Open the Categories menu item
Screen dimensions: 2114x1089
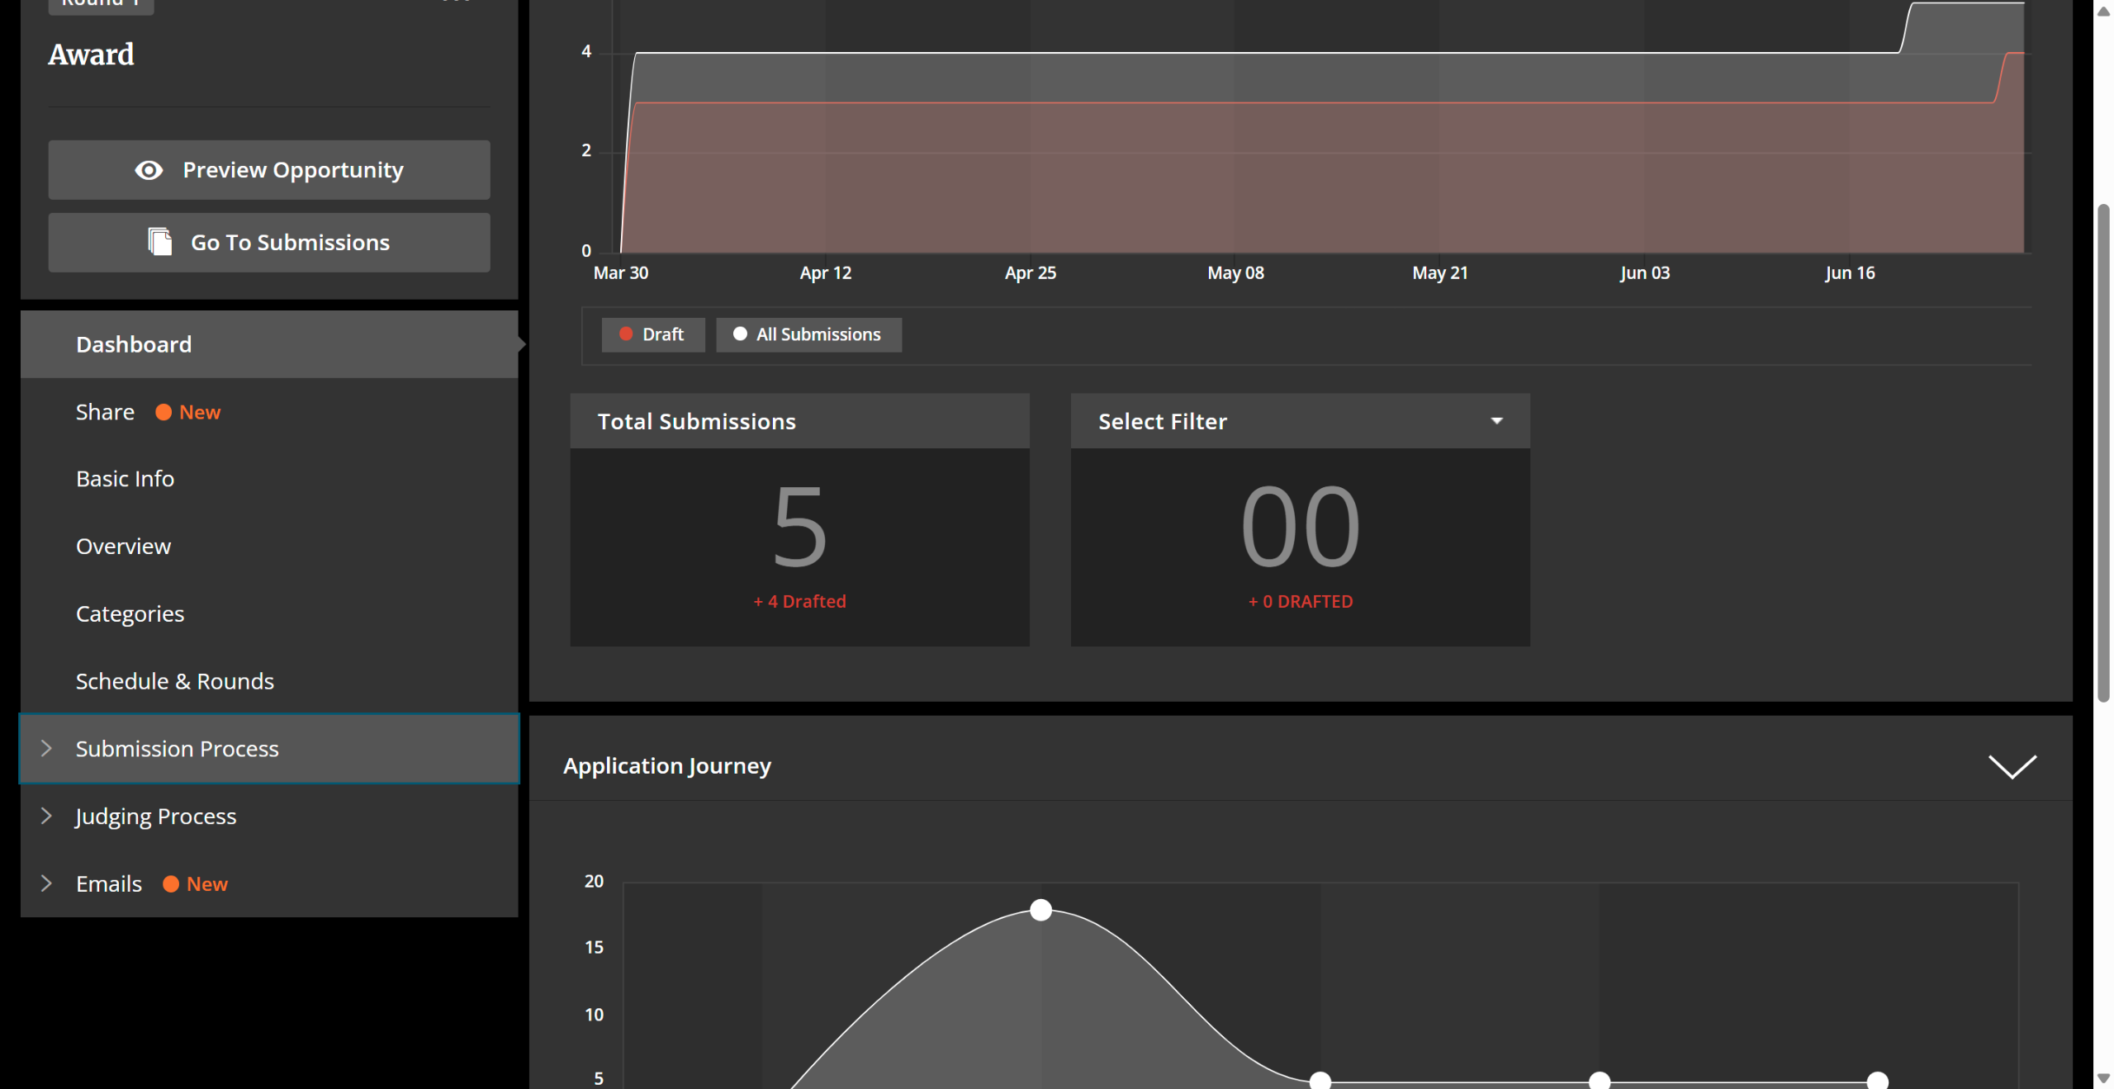pos(130,614)
